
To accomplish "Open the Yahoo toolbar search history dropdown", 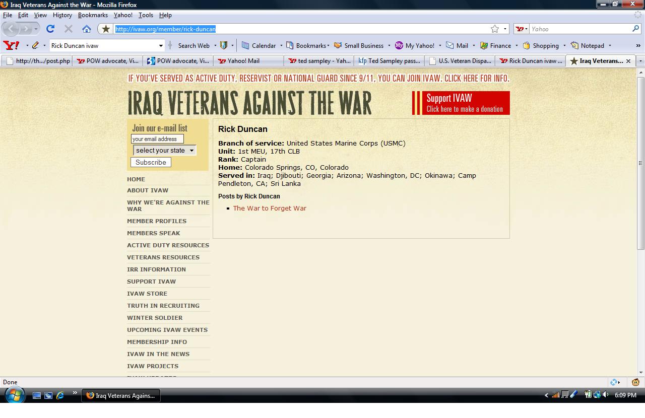I will coord(161,45).
